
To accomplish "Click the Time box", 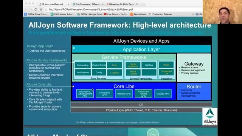I will click(x=114, y=65).
